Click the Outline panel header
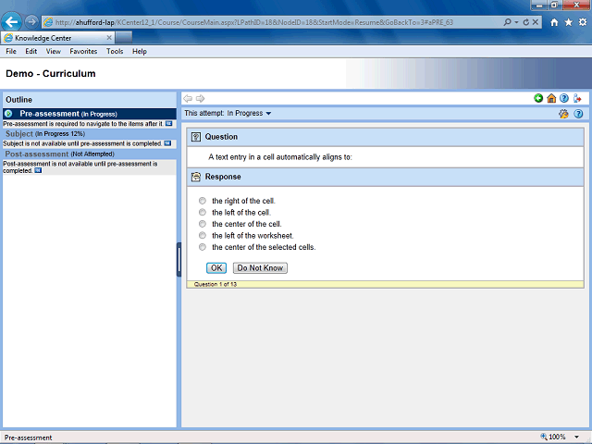 coord(90,100)
